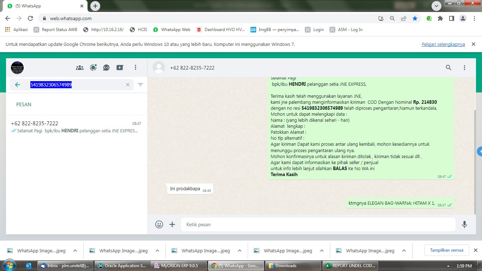Expand options for the last WhatsApp Image download
This screenshot has height=271, width=482.
(404, 251)
